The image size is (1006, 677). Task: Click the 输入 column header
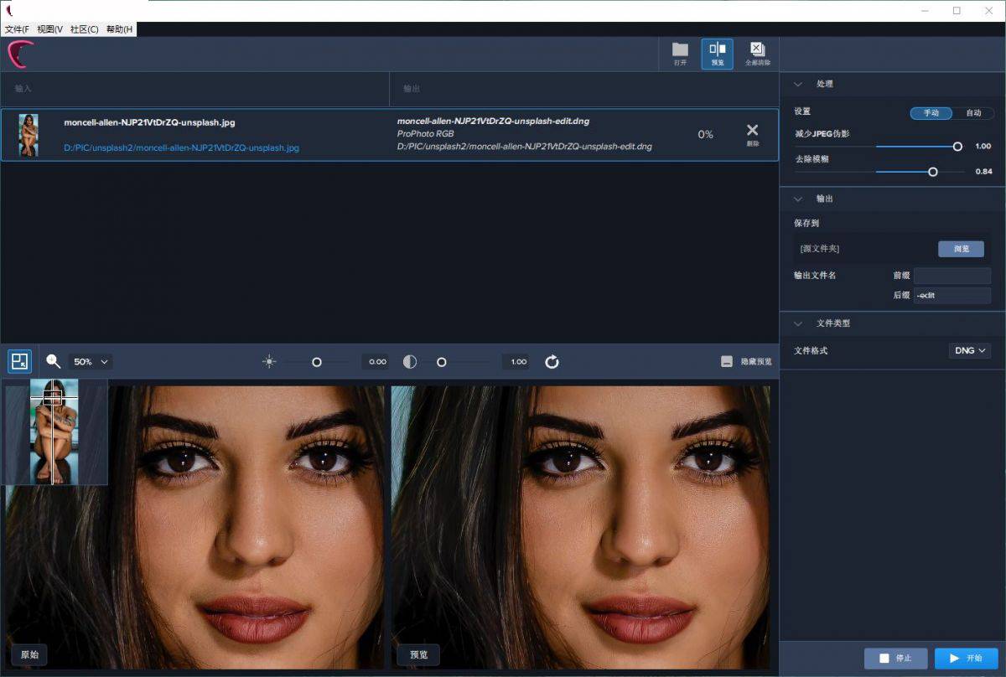click(23, 88)
